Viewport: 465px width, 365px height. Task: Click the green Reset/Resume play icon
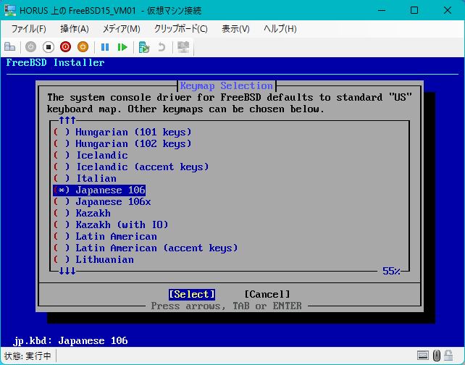coord(122,47)
